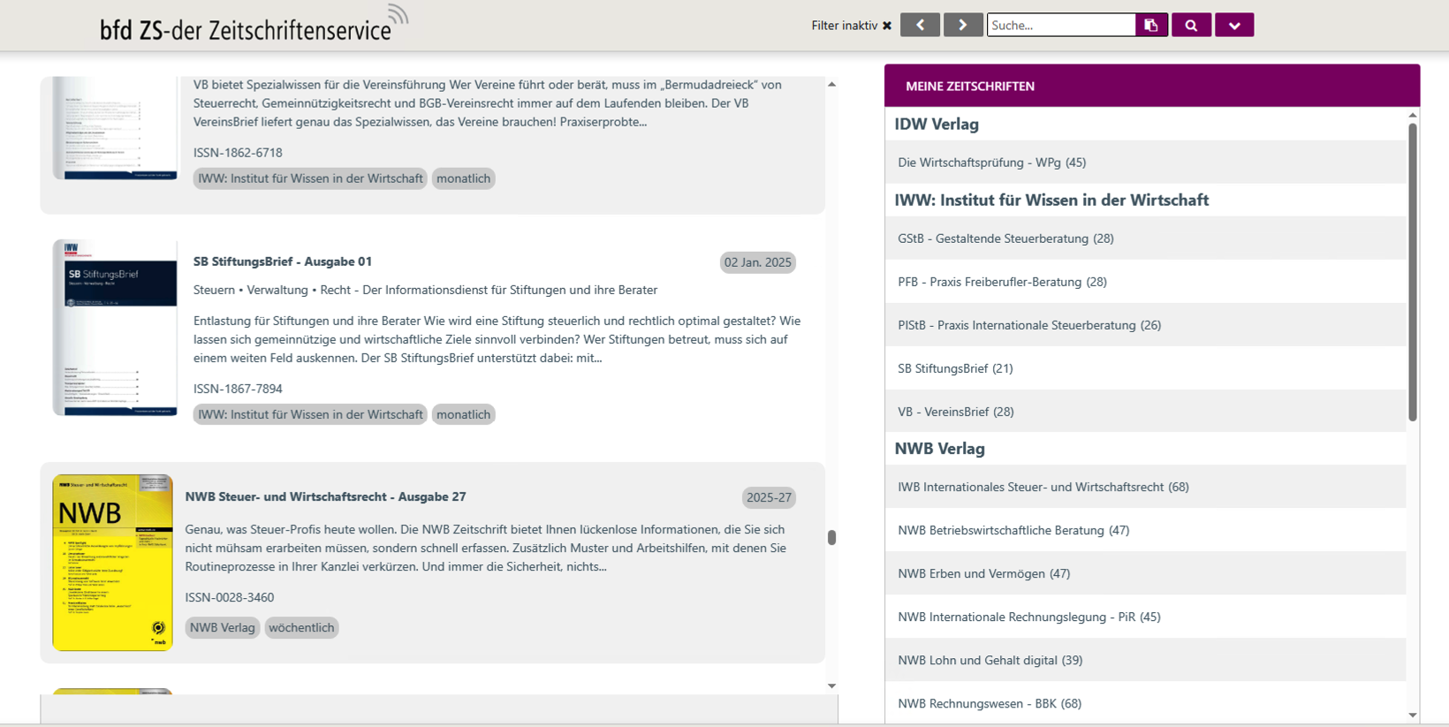This screenshot has height=727, width=1449.
Task: Click IWW publisher tag under SB StiftungsBrief
Action: coord(310,414)
